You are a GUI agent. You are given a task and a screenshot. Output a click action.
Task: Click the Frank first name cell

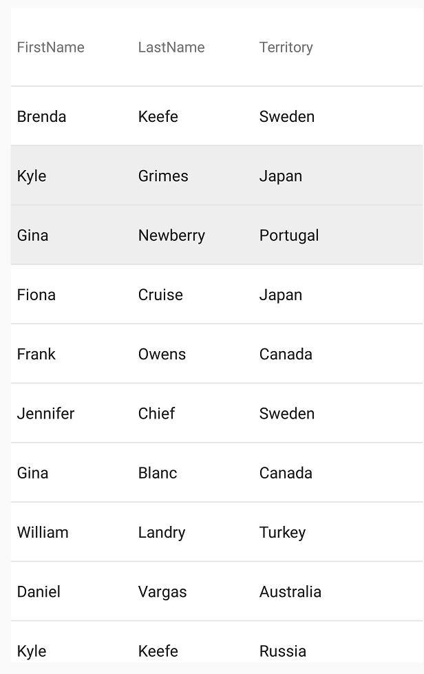36,354
